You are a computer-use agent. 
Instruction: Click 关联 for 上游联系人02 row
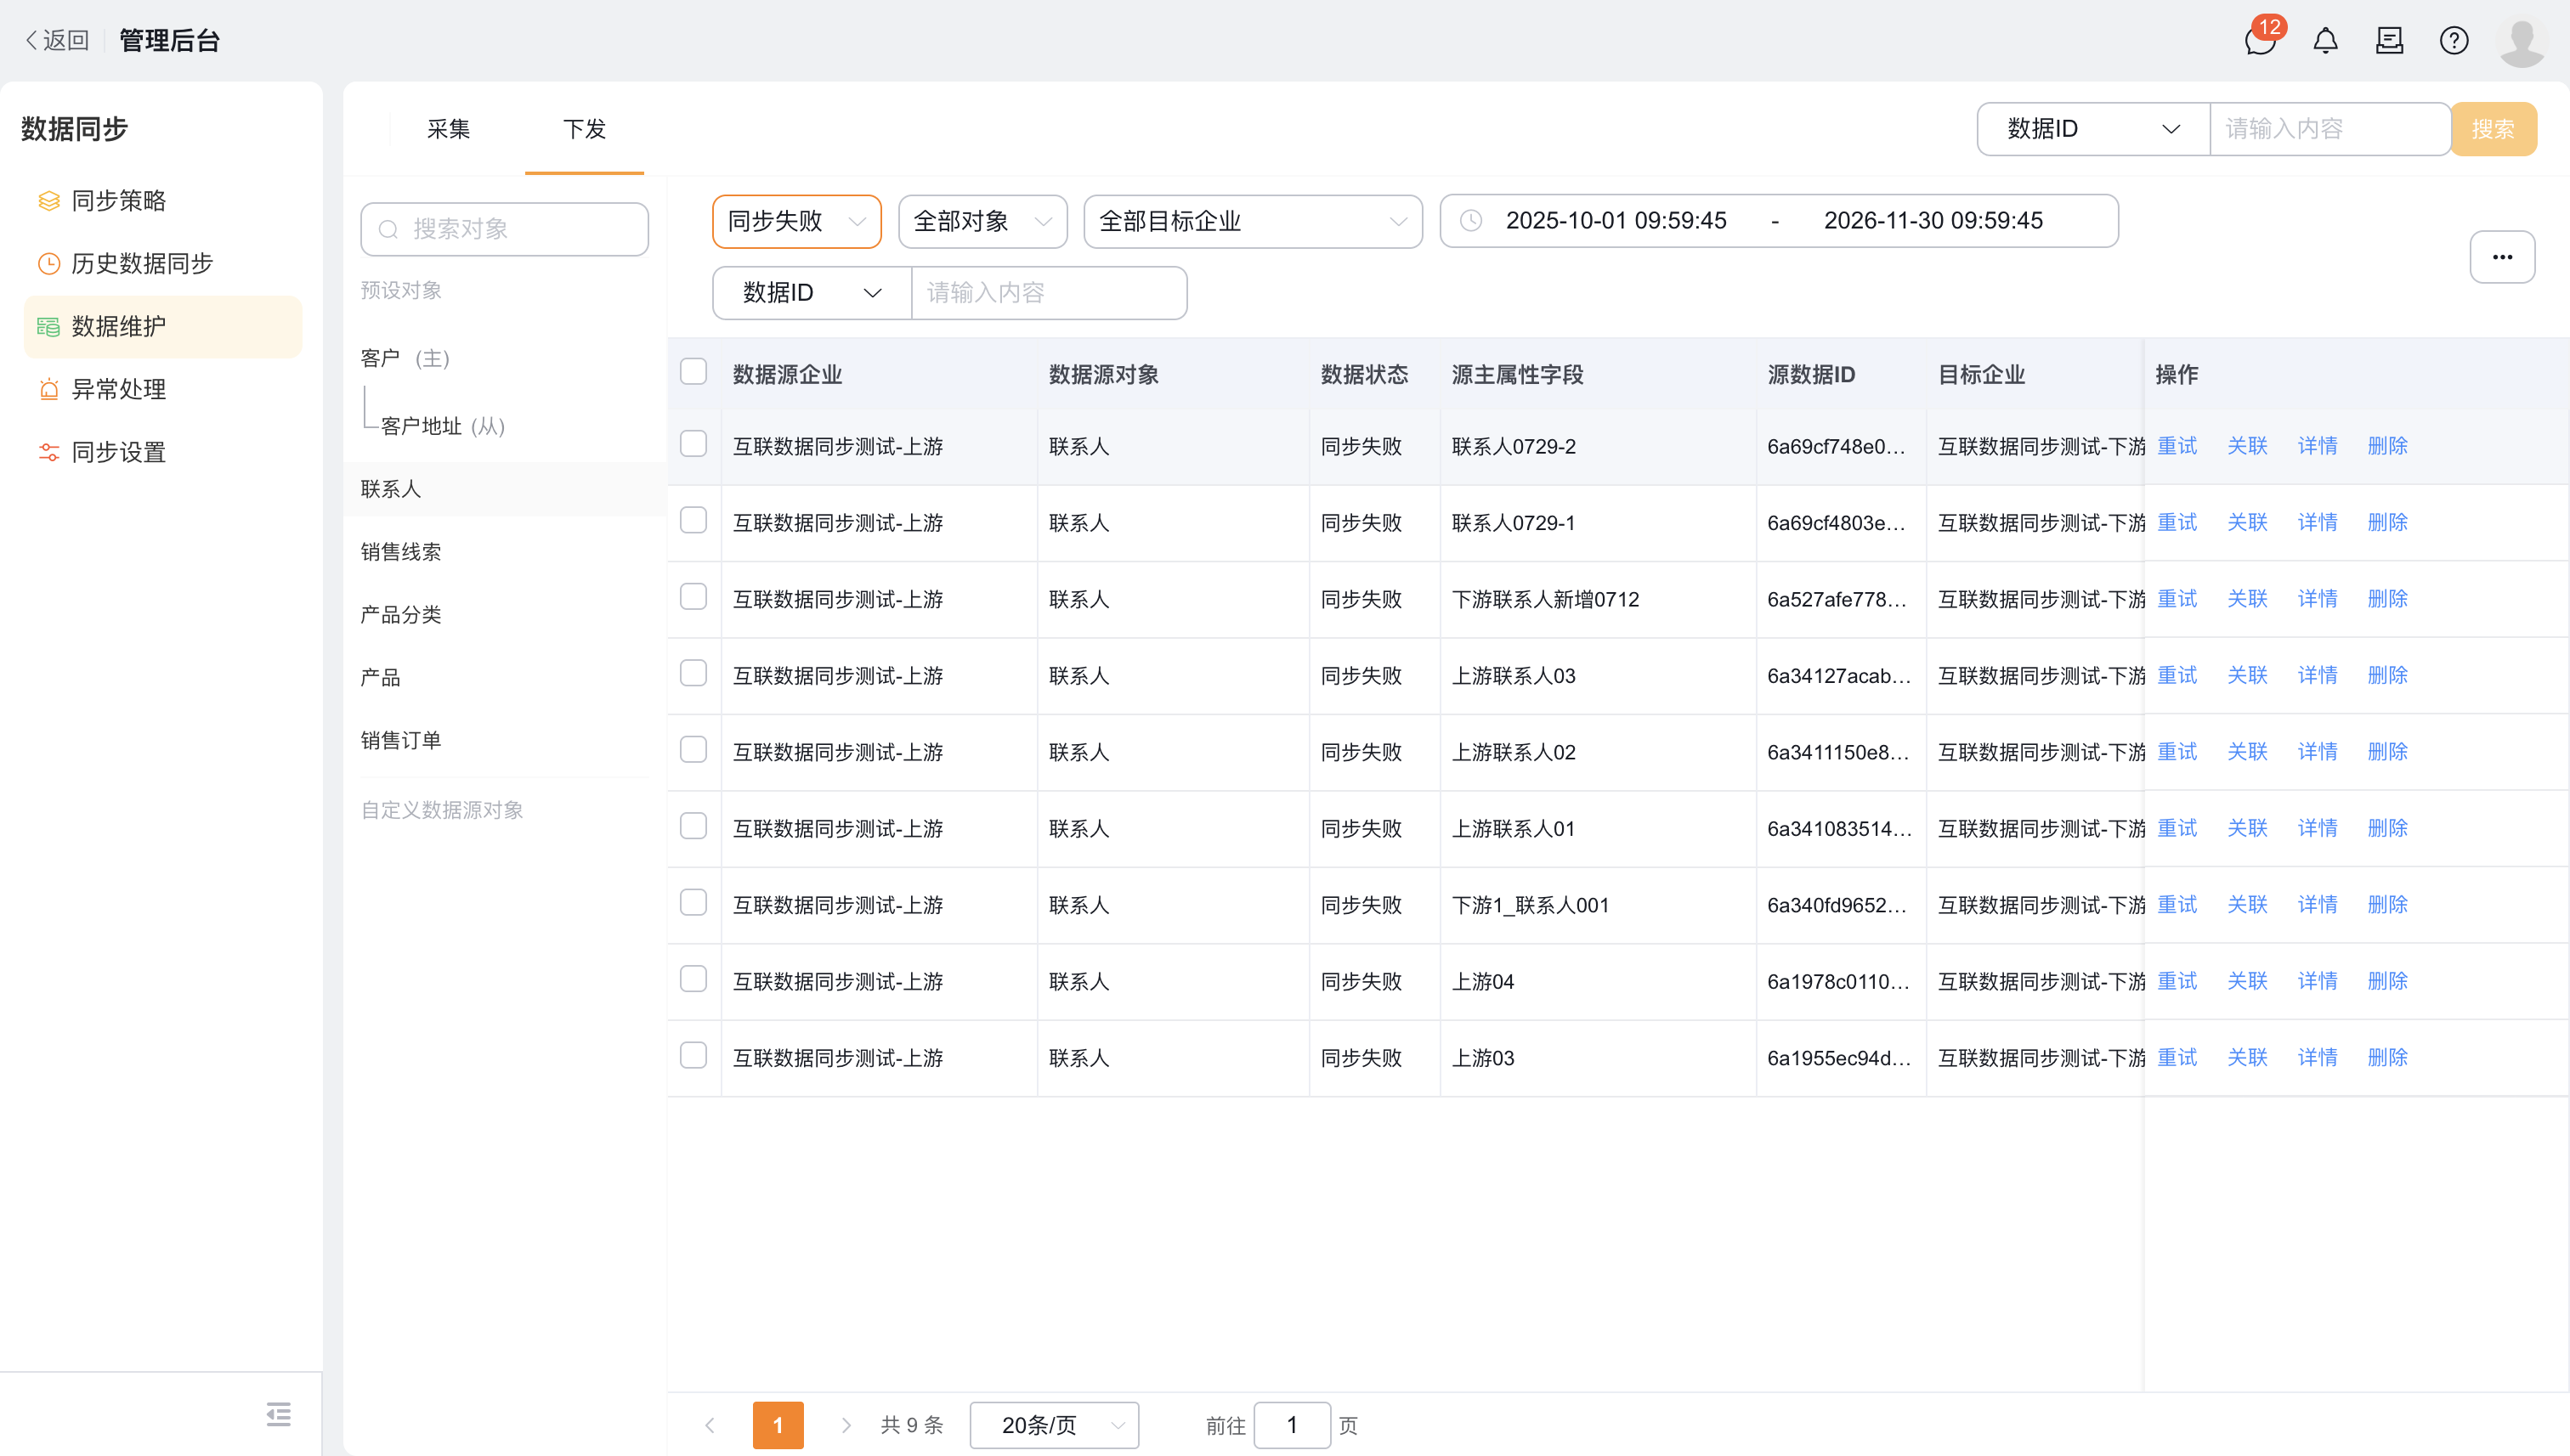[2247, 752]
